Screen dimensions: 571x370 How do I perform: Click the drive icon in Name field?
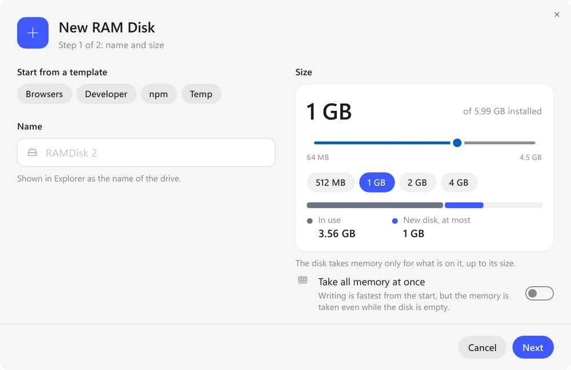pyautogui.click(x=33, y=152)
